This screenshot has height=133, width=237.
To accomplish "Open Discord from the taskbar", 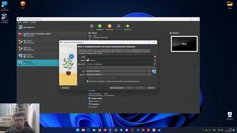I will point(127,130).
